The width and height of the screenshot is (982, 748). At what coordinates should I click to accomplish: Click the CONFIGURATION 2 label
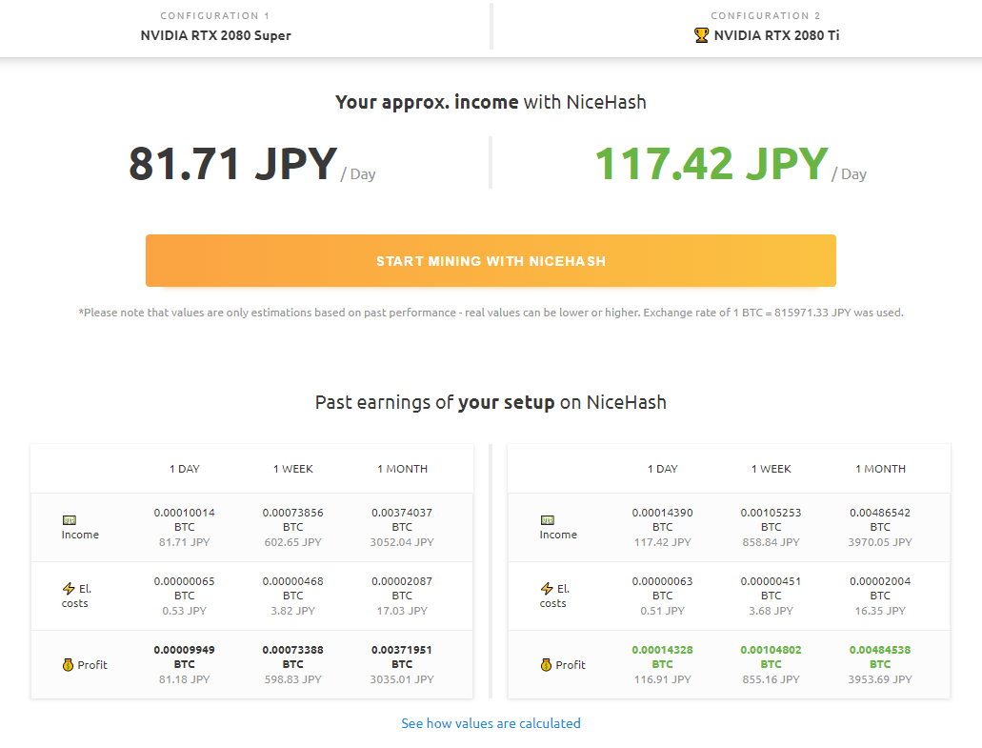[x=765, y=15]
